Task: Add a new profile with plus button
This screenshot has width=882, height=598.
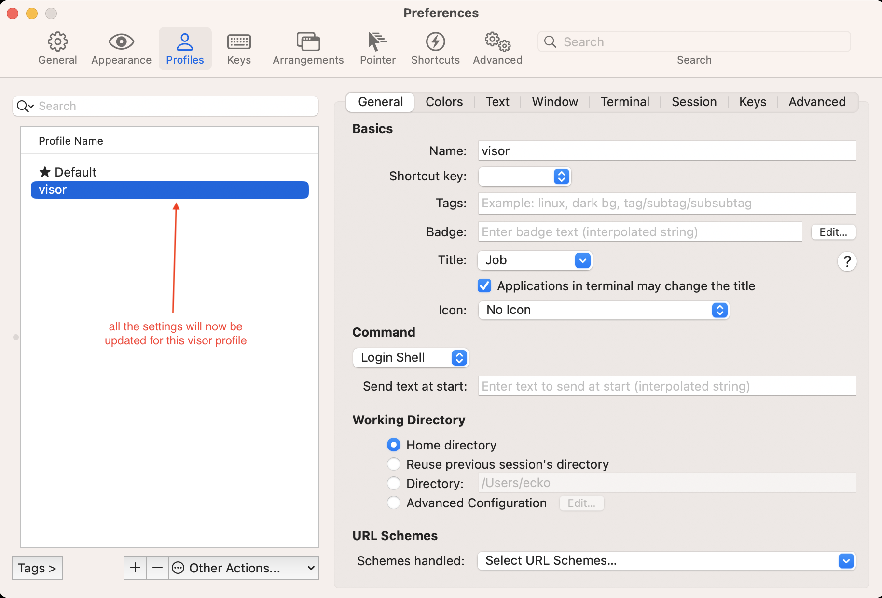Action: (135, 568)
